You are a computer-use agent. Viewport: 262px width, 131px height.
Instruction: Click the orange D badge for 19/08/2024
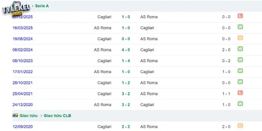click(x=240, y=38)
